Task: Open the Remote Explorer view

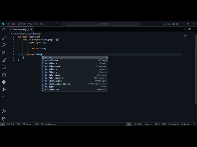Action: point(4,67)
